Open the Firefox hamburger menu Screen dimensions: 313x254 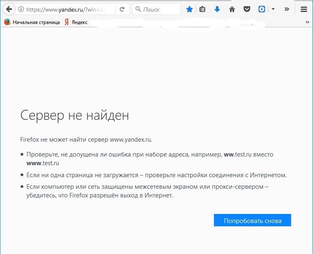pyautogui.click(x=304, y=9)
